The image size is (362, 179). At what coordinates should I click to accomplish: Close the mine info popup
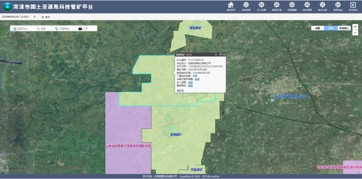click(x=224, y=55)
